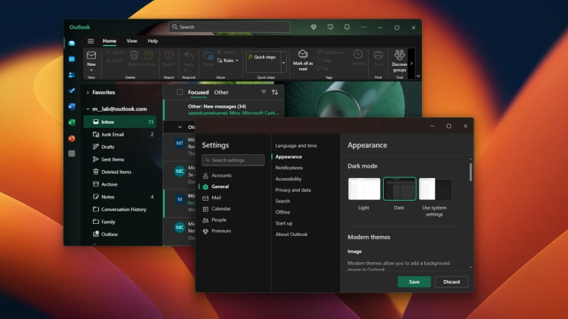Open Mail app in Outlook sidebar
Viewport: 568px width, 319px height.
tap(72, 43)
